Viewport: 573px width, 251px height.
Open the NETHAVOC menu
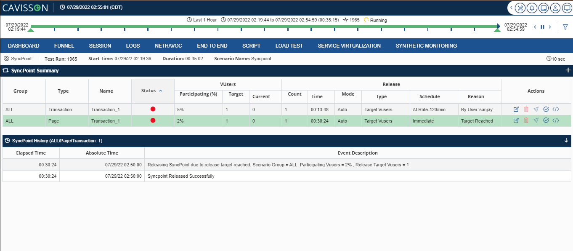click(168, 45)
